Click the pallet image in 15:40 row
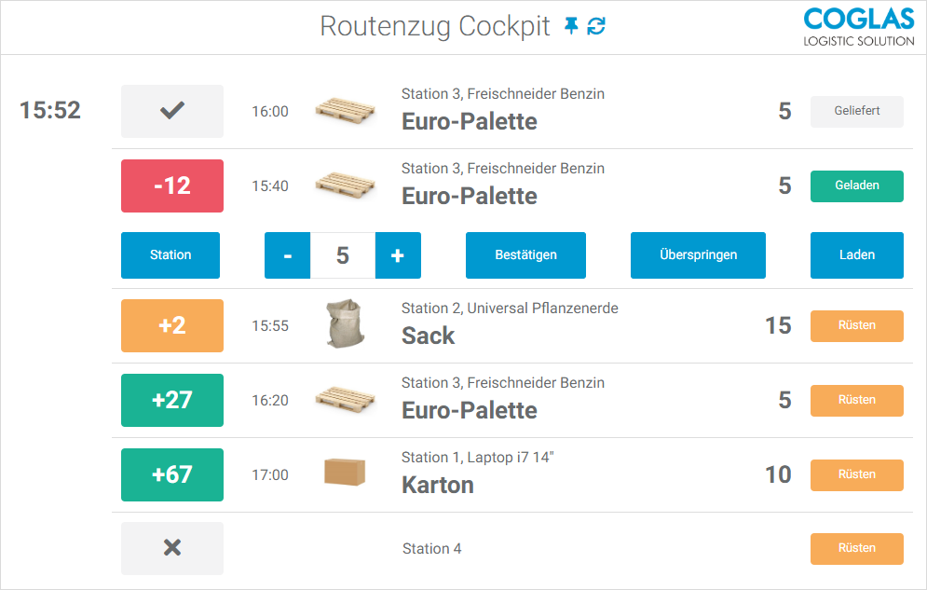 tap(345, 184)
